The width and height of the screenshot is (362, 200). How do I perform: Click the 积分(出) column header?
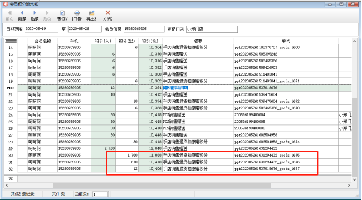[x=127, y=41]
